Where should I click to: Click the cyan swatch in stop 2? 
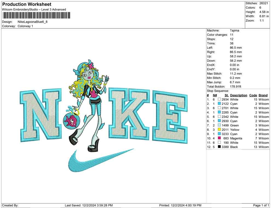(219, 103)
